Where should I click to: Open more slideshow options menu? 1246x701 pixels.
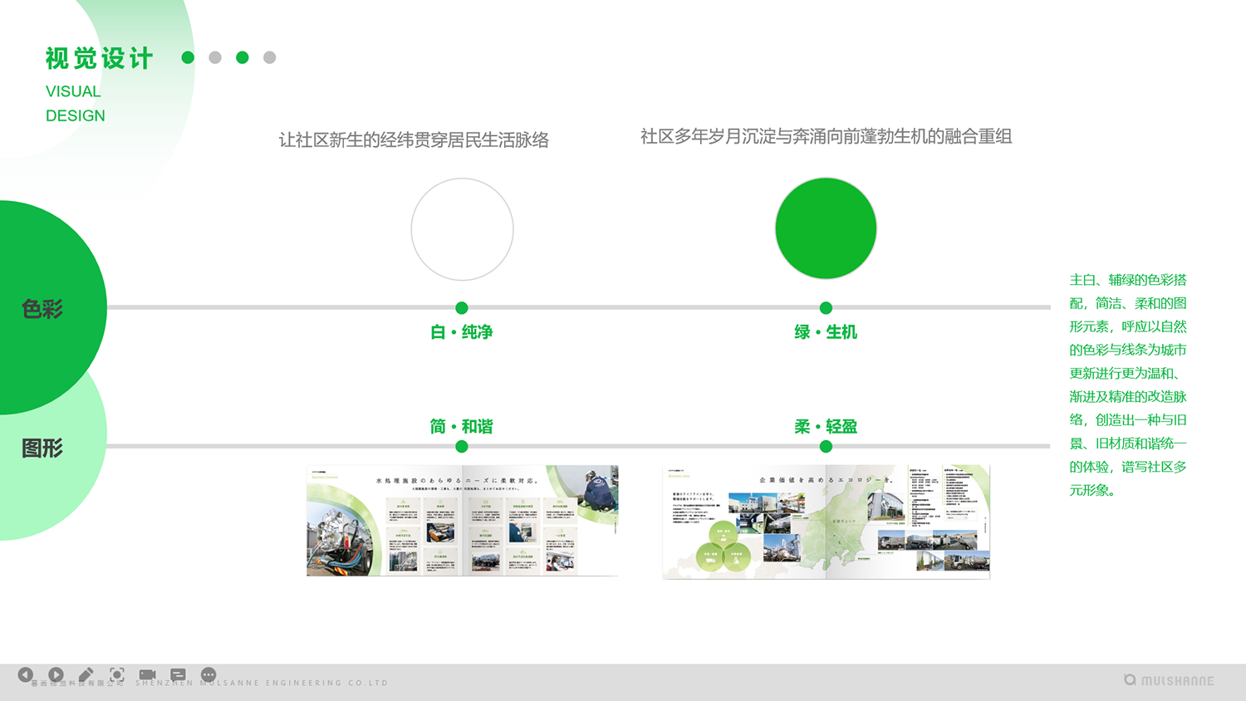[x=208, y=674]
